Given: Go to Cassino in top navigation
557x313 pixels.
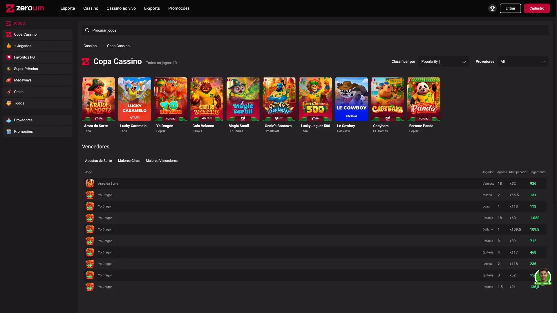Looking at the screenshot, I should pyautogui.click(x=91, y=8).
